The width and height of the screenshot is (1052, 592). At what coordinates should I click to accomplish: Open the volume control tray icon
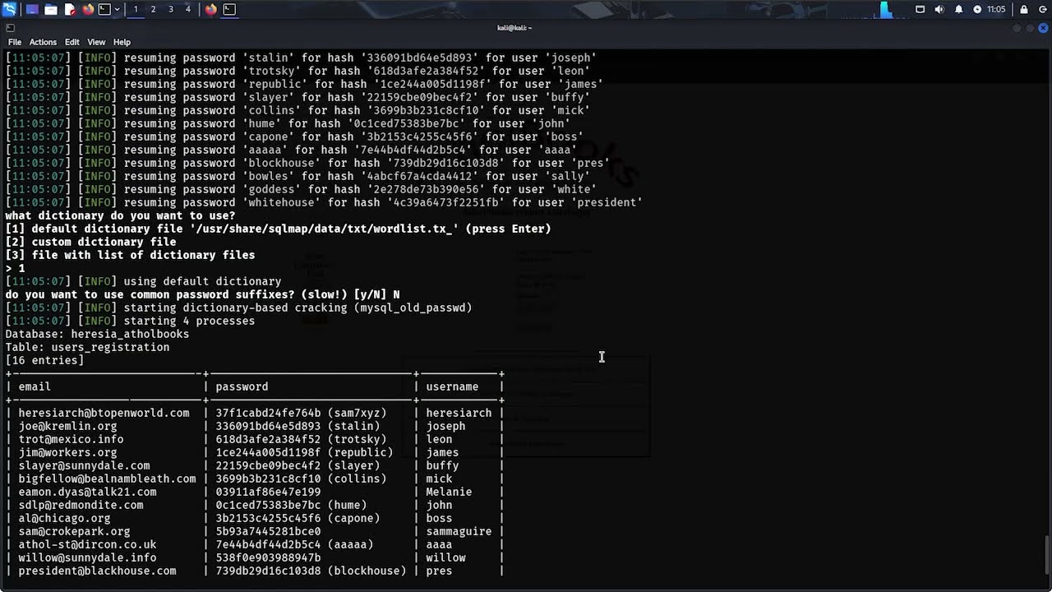click(x=939, y=9)
